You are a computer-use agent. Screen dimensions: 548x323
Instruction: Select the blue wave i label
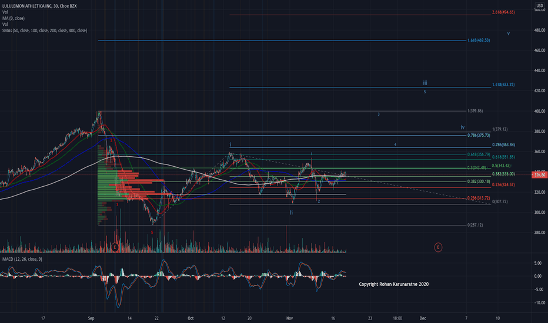230,144
